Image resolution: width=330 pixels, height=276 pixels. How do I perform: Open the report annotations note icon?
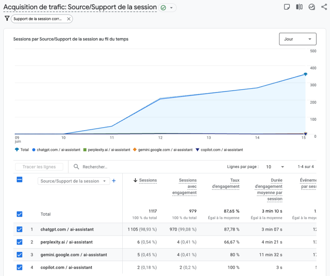tap(287, 7)
